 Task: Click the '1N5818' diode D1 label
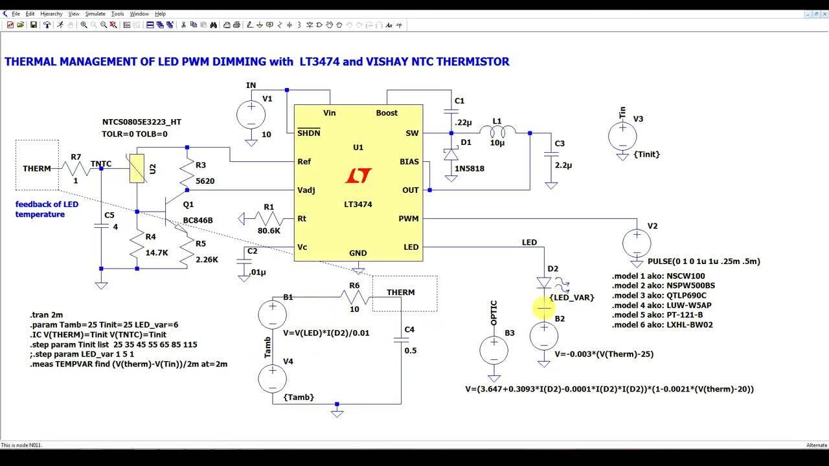point(469,169)
